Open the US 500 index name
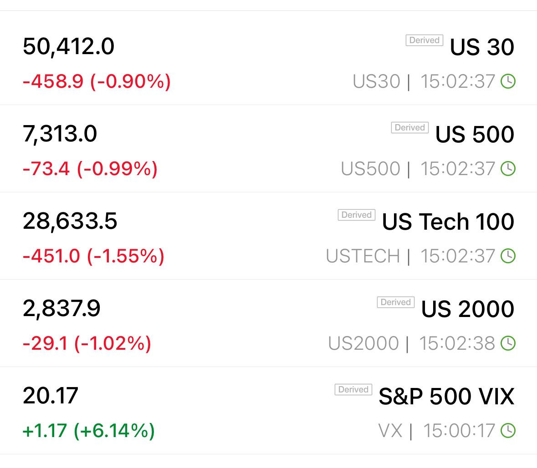537x468 pixels. tap(475, 134)
